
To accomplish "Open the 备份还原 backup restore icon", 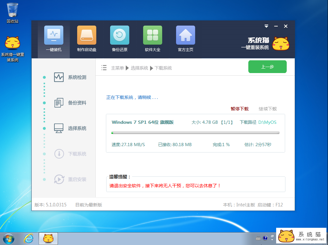I will click(120, 35).
